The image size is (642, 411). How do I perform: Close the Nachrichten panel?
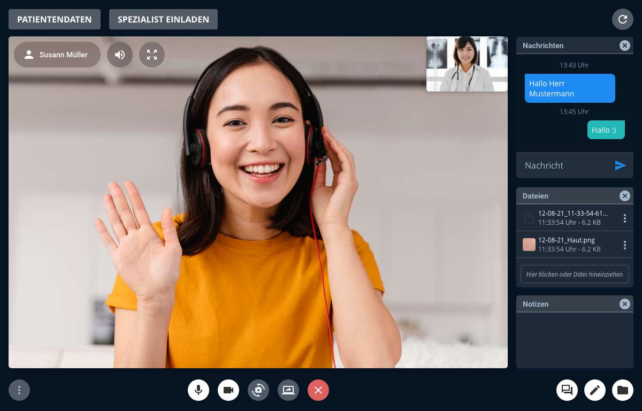tap(624, 45)
